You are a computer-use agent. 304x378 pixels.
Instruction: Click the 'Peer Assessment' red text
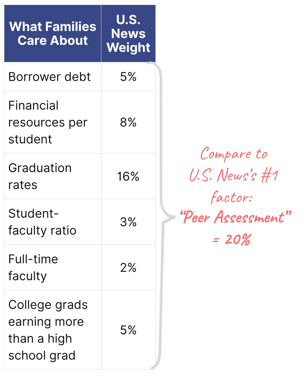[x=236, y=217]
